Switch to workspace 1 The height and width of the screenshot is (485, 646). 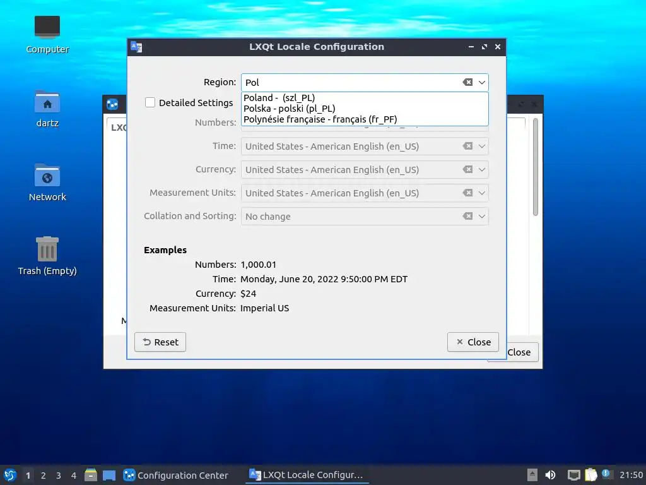tap(28, 476)
